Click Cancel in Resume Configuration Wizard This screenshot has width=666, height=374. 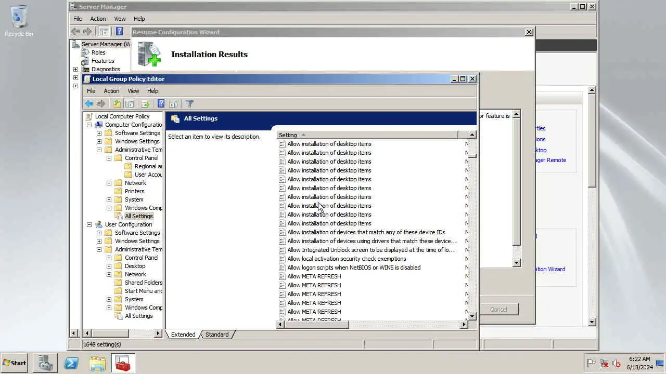tap(498, 310)
